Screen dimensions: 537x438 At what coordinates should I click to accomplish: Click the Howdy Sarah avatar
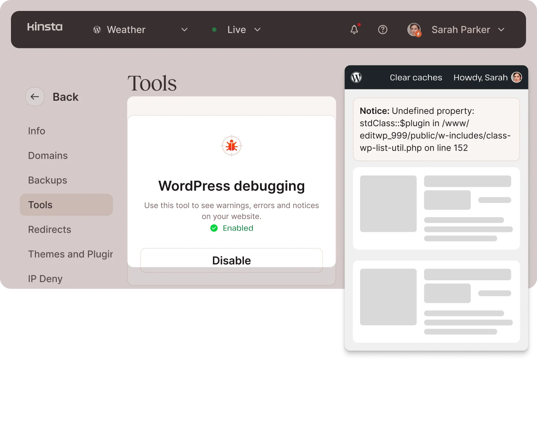[516, 78]
